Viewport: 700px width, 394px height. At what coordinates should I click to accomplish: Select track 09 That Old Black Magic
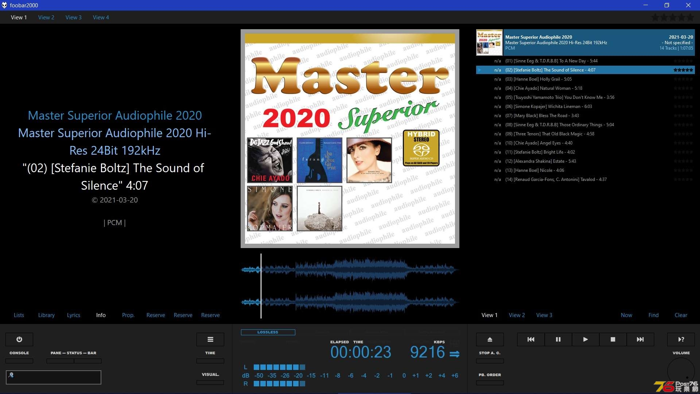click(x=586, y=134)
